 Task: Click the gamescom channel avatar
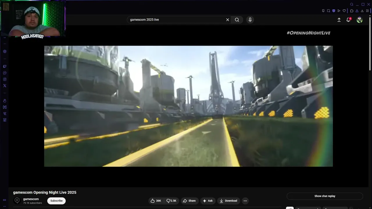pyautogui.click(x=17, y=201)
